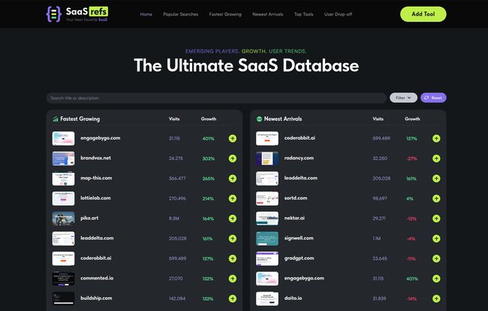The image size is (488, 311).
Task: Click plus icon for buildship.com
Action: pyautogui.click(x=233, y=298)
